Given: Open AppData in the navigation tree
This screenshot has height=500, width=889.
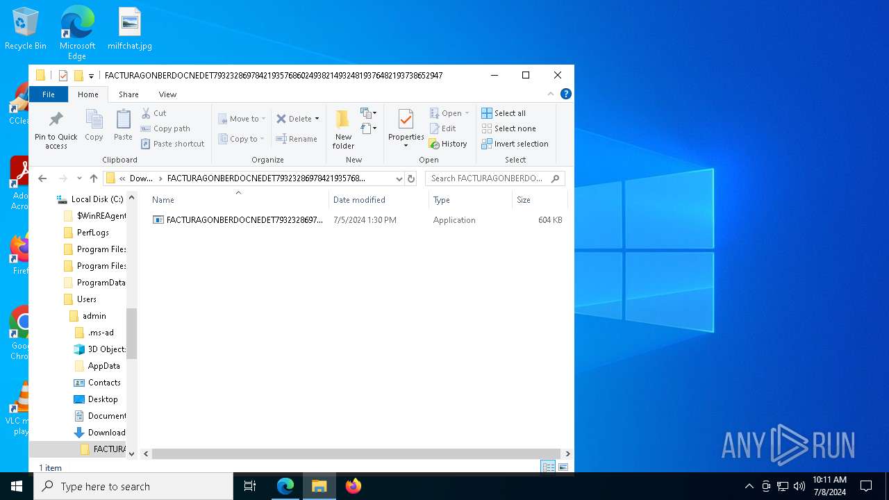Looking at the screenshot, I should tap(97, 366).
